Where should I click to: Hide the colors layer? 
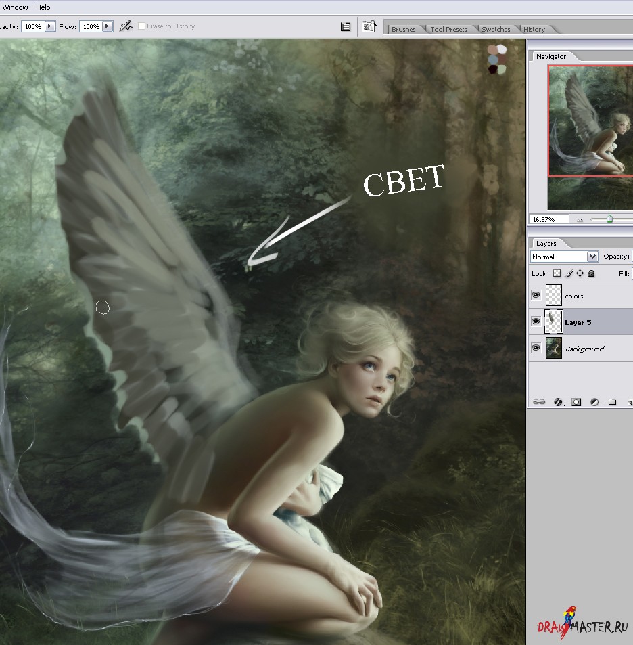click(536, 295)
